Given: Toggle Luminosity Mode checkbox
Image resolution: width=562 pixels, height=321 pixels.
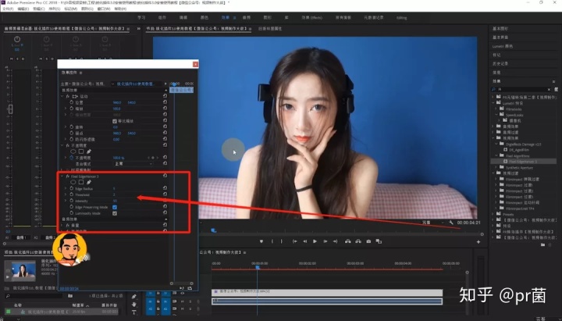Looking at the screenshot, I should [x=115, y=213].
